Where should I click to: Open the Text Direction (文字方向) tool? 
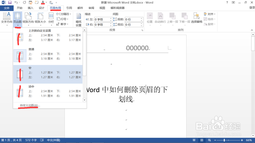(7, 19)
